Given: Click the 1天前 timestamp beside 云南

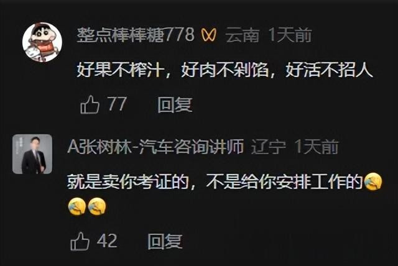Looking at the screenshot, I should [x=290, y=35].
